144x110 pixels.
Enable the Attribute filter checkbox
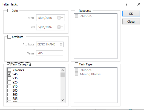coord(9,37)
